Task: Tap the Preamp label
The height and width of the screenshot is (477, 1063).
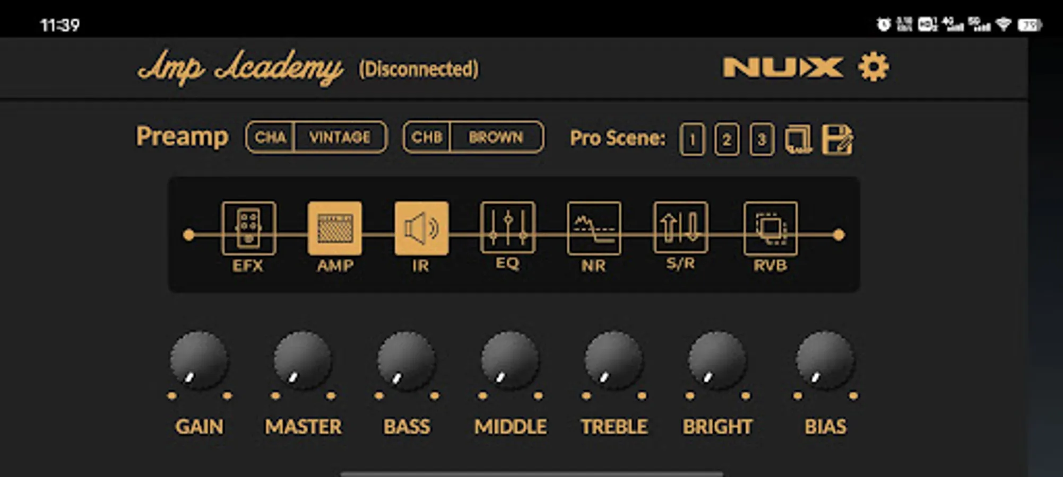Action: coord(182,137)
